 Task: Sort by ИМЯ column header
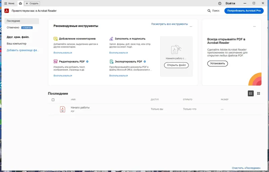[73, 99]
